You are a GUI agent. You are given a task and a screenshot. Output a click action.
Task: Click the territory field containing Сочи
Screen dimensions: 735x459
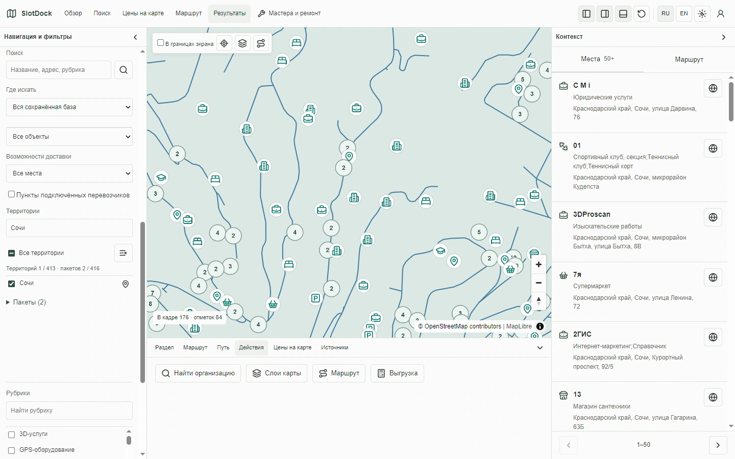click(69, 228)
